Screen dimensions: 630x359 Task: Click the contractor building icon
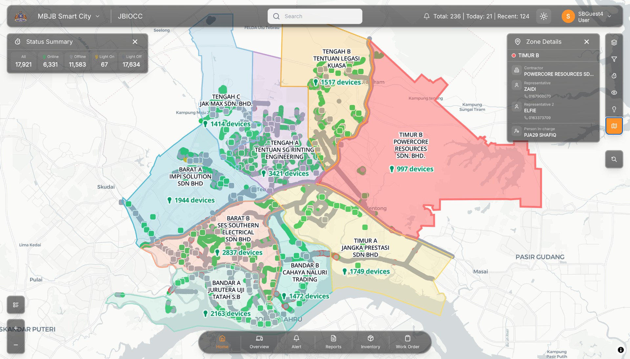click(516, 70)
